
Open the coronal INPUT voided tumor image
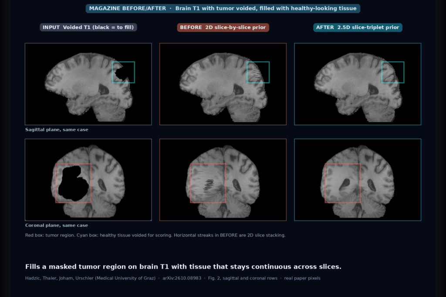click(88, 180)
